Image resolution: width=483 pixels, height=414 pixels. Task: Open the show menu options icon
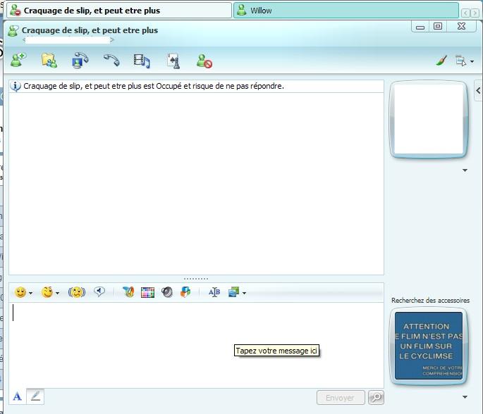tap(461, 61)
